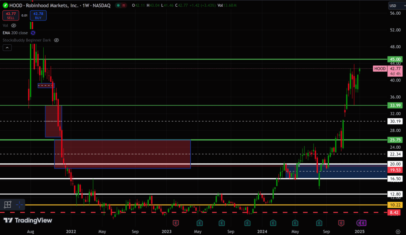Viewport: 406px width, 235px height.
Task: Click the Aug time axis label
Action: (31, 232)
